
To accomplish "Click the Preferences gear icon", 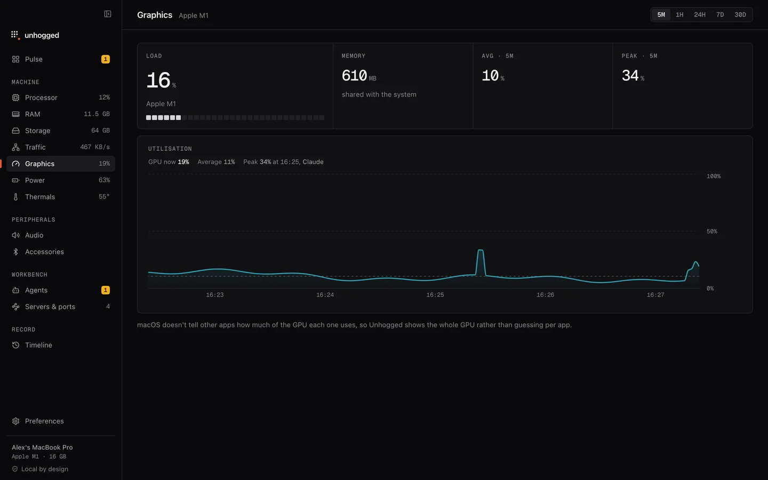I will [15, 421].
